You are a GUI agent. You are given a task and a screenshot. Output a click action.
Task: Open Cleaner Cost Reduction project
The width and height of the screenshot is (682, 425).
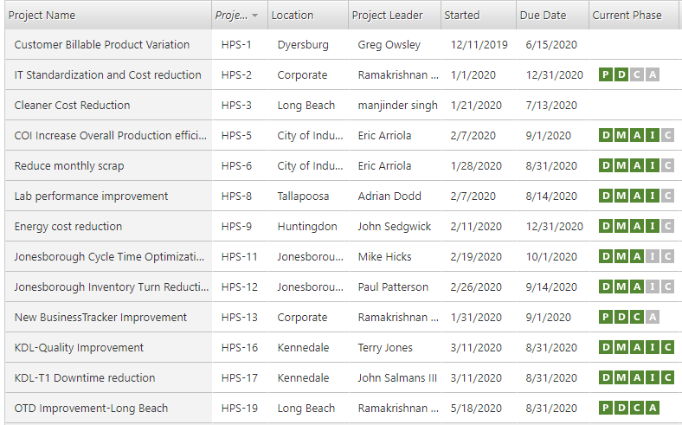[72, 105]
